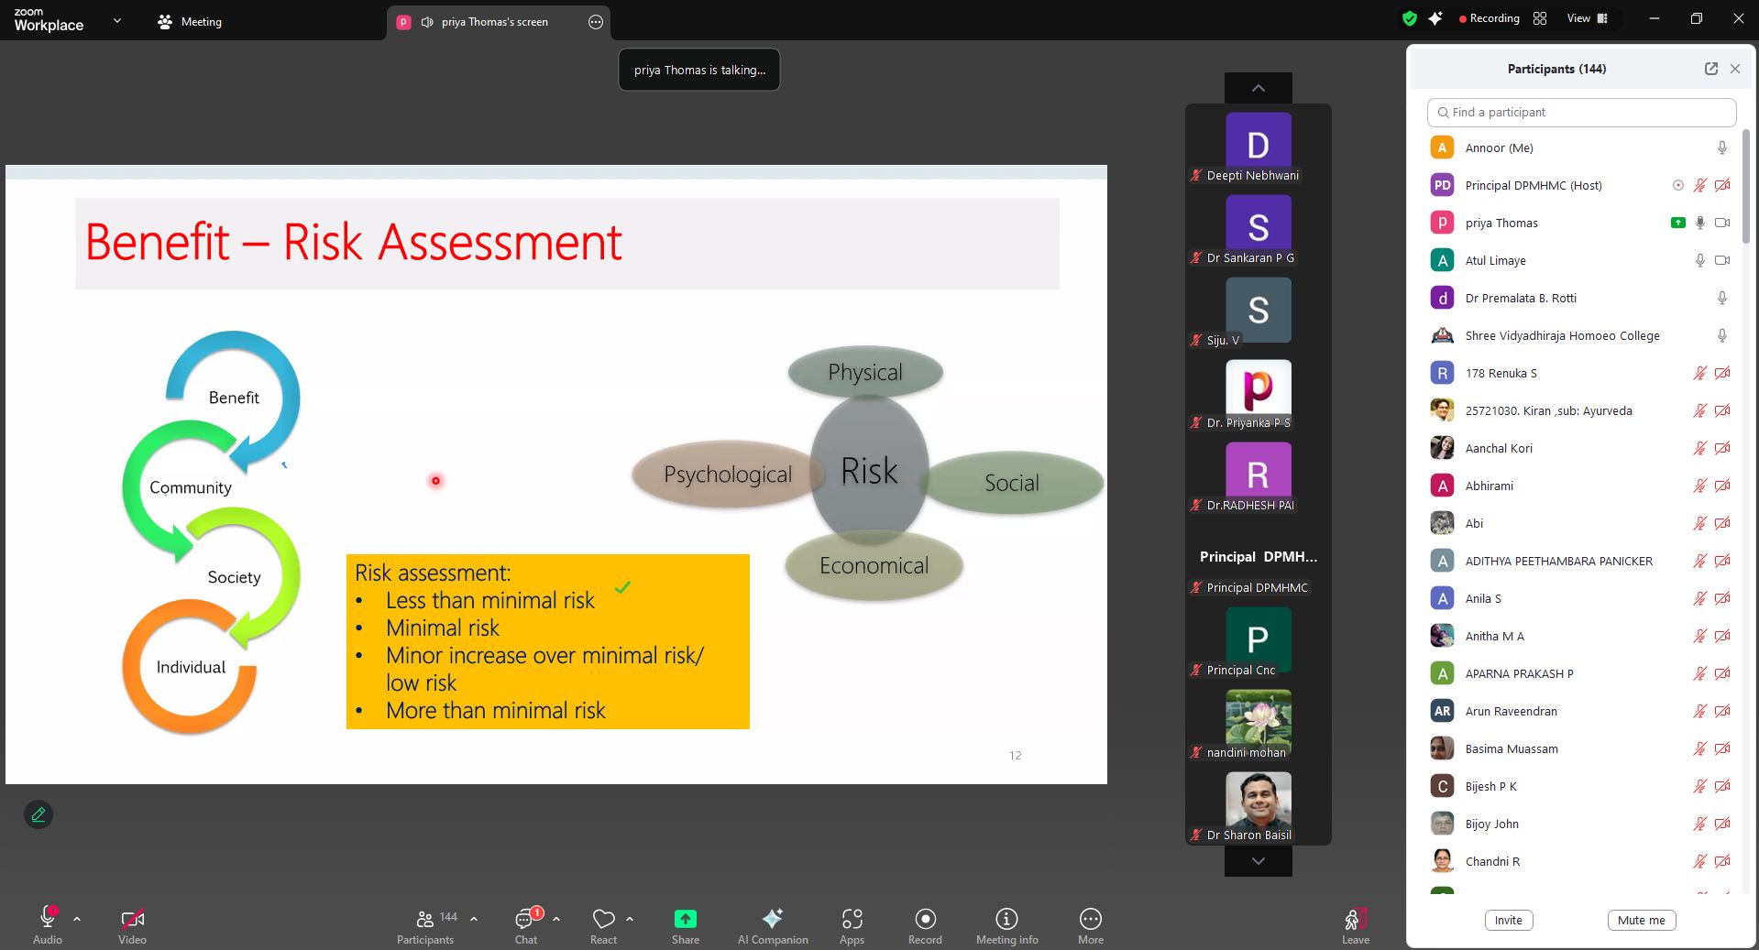Click the Record icon
1759x950 pixels.
(x=925, y=919)
